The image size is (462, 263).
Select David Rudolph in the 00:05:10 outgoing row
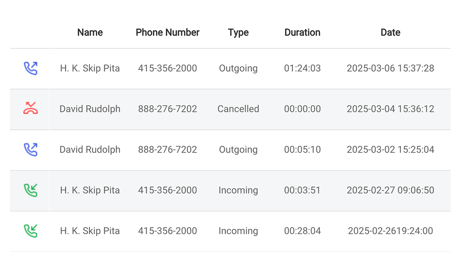[90, 150]
